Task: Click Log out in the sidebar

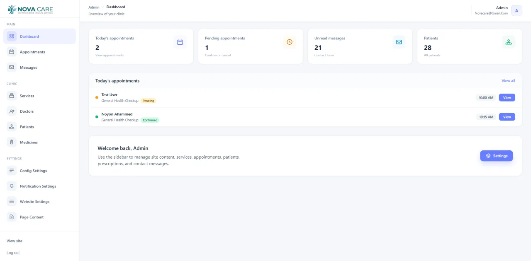Action: 13,253
